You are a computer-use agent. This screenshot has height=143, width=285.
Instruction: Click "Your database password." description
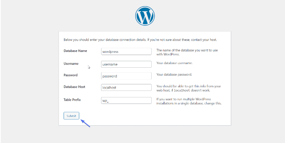coord(174,75)
